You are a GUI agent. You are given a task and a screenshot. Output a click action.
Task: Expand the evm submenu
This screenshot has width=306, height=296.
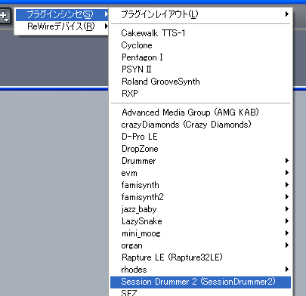tap(200, 173)
